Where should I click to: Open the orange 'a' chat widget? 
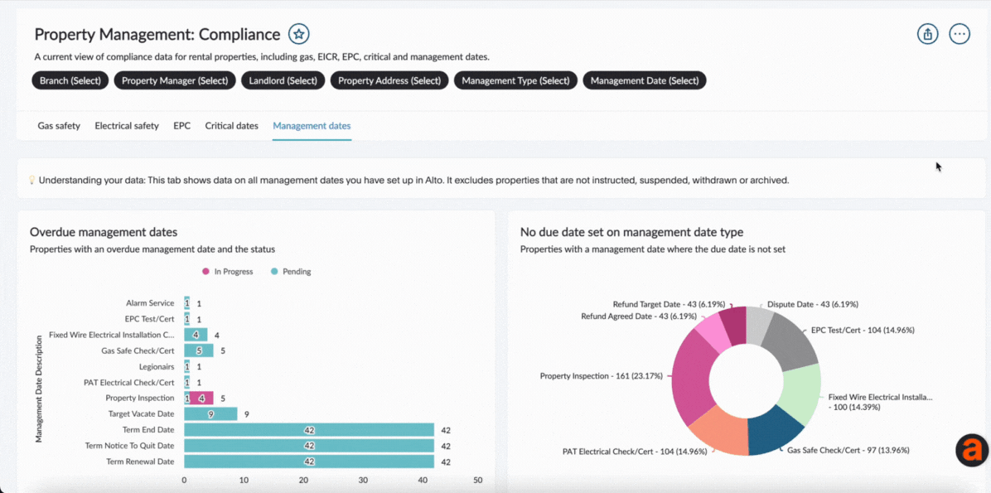pos(973,451)
